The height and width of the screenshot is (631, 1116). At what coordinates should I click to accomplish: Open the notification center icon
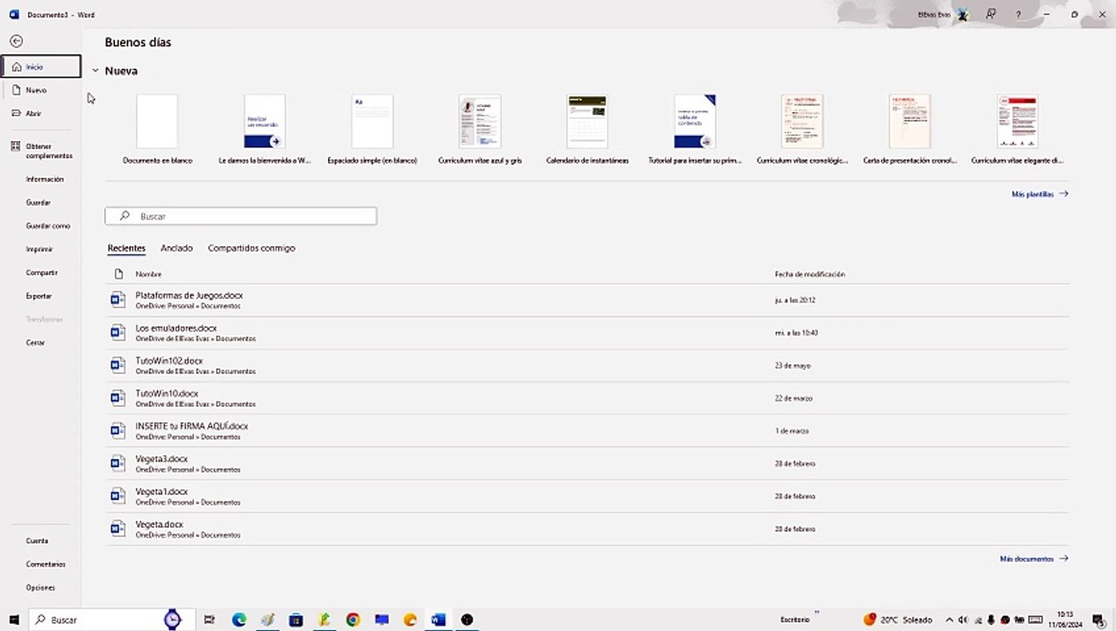[x=1098, y=620]
